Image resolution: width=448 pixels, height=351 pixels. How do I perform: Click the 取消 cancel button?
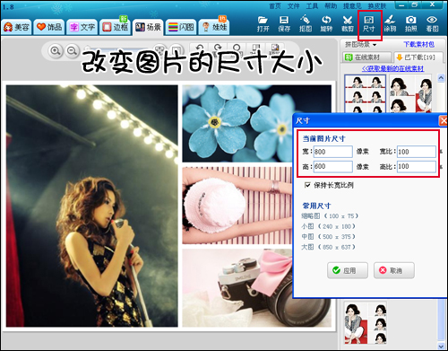point(394,270)
